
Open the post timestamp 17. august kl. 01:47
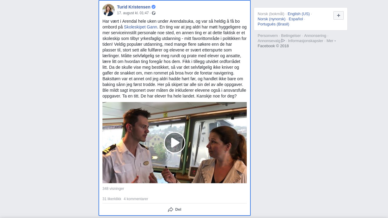pyautogui.click(x=133, y=13)
